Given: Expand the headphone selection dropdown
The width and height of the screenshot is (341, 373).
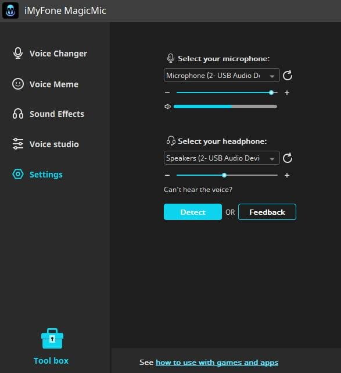Looking at the screenshot, I should point(221,158).
